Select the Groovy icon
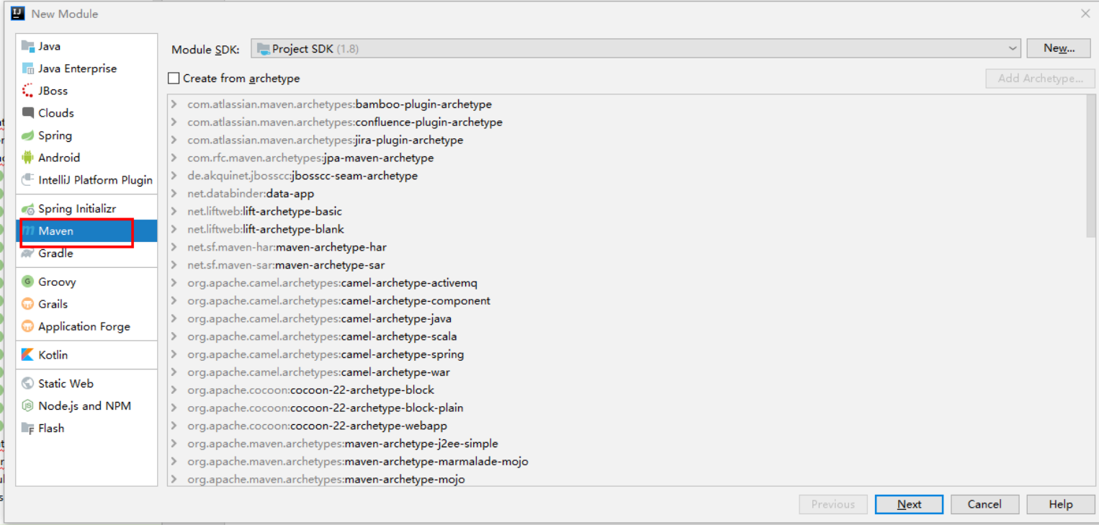The image size is (1099, 525). click(28, 282)
